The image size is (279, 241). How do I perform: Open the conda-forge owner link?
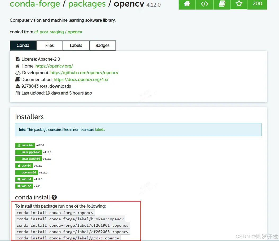click(x=35, y=4)
